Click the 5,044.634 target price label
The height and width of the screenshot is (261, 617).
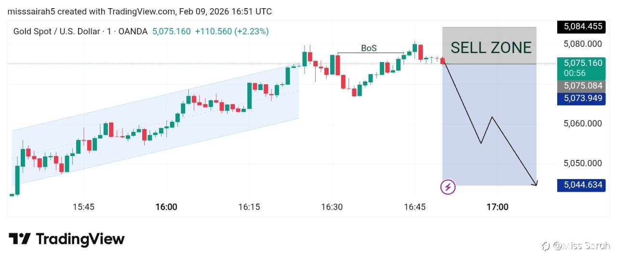click(581, 185)
